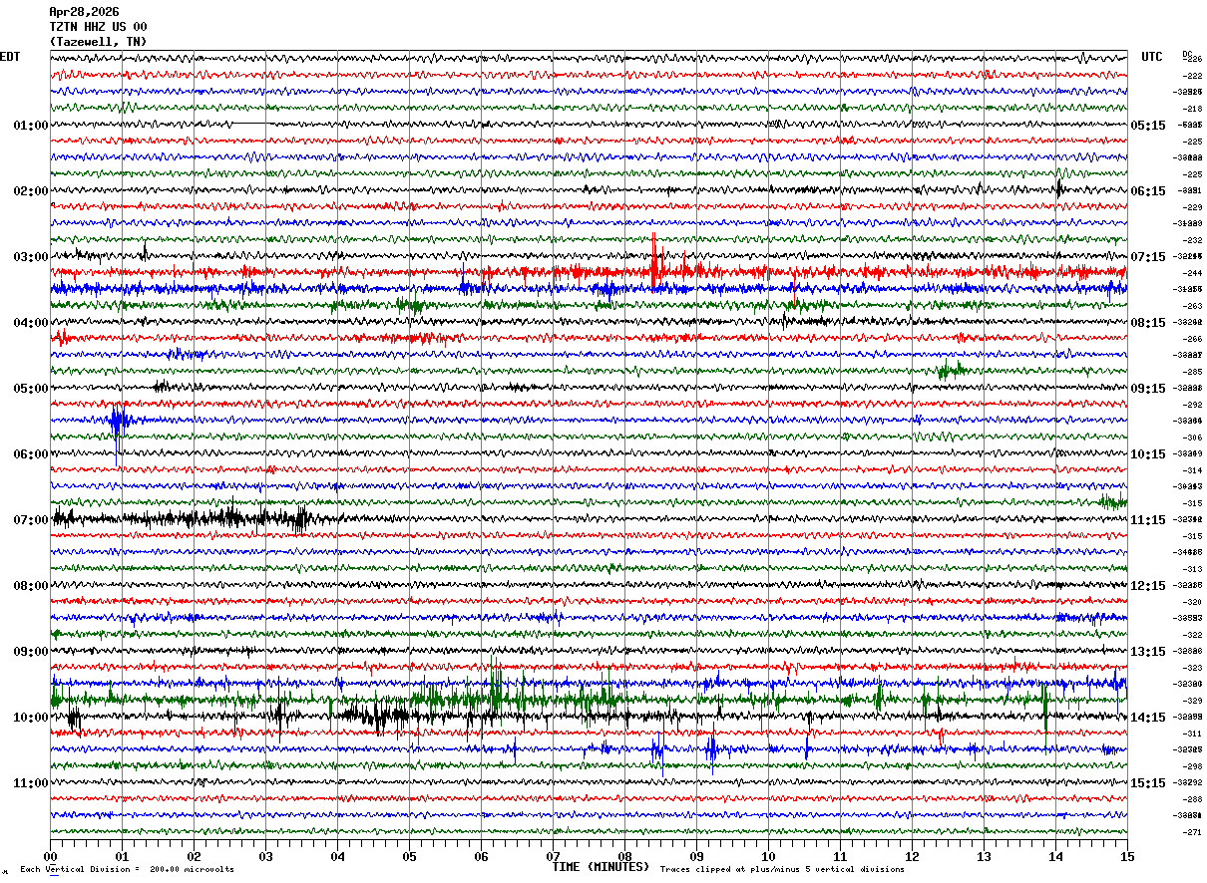The image size is (1207, 883).
Task: Click the blue burst near minute 1
Action: point(119,422)
